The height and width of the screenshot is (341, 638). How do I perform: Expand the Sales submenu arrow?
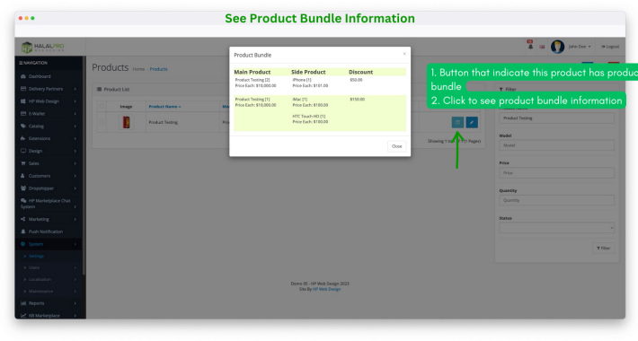[75, 163]
